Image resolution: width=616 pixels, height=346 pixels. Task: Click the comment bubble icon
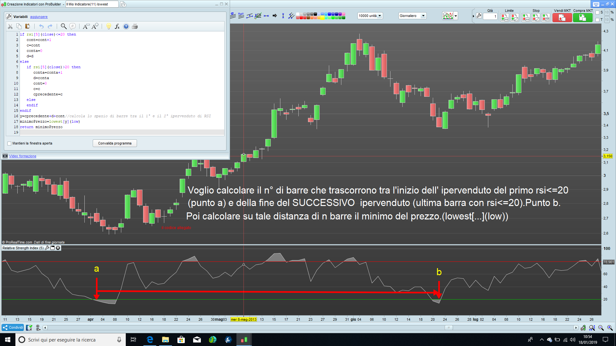click(73, 26)
